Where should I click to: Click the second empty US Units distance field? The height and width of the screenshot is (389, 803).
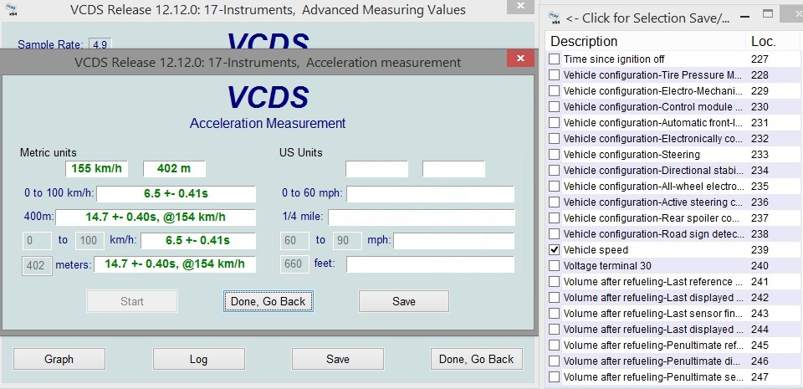click(x=453, y=168)
